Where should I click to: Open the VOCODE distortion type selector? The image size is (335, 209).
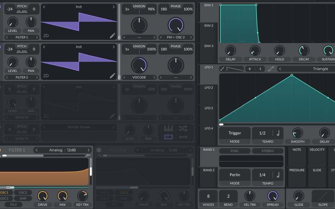[139, 77]
